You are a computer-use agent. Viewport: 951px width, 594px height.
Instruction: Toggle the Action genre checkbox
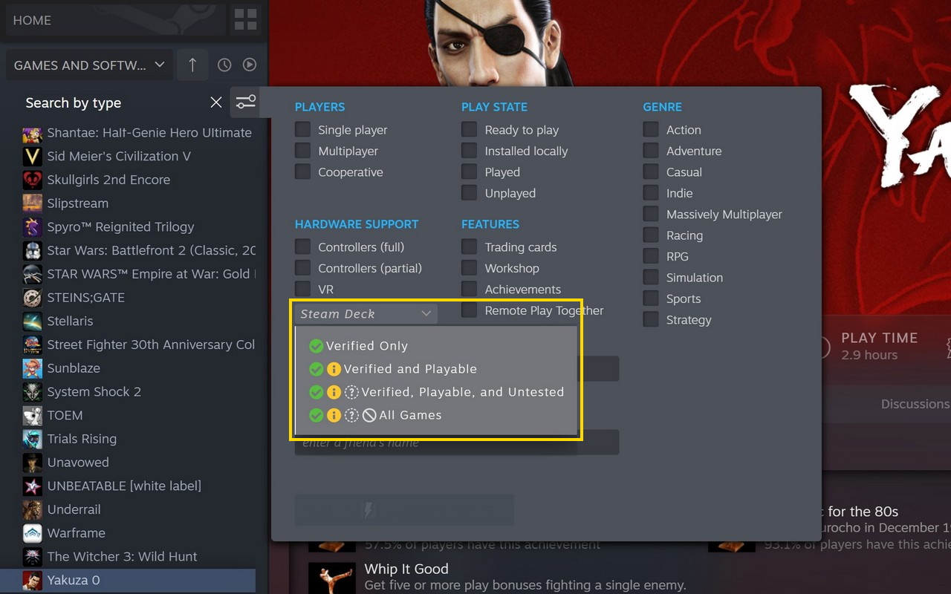click(651, 129)
